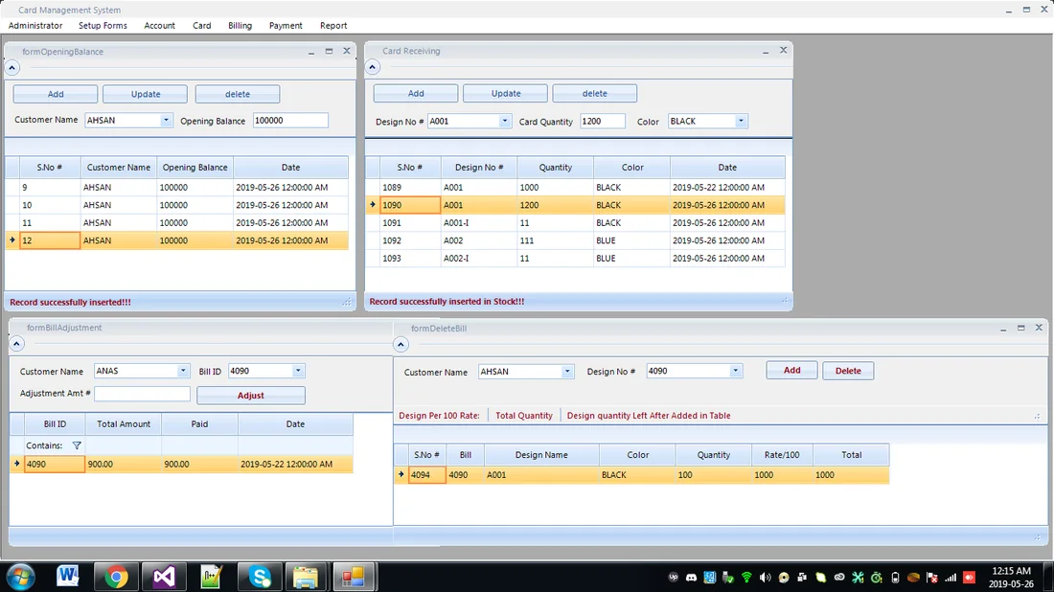The image size is (1054, 592).
Task: Open the Payment menu
Action: (286, 26)
